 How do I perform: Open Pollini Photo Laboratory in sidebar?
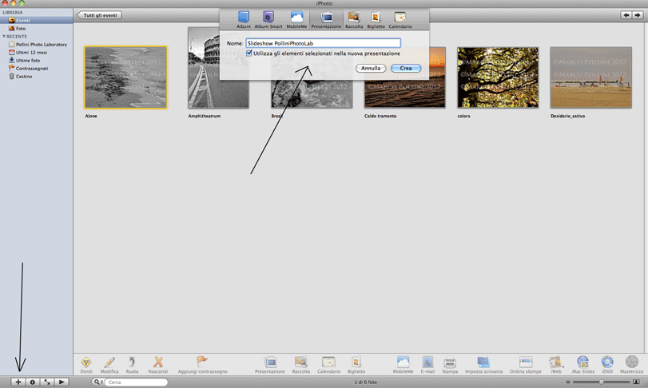37,44
